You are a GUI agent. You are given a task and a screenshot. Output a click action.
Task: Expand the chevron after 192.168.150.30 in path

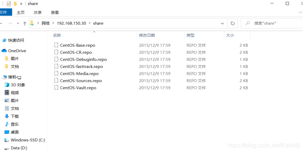click(x=89, y=23)
